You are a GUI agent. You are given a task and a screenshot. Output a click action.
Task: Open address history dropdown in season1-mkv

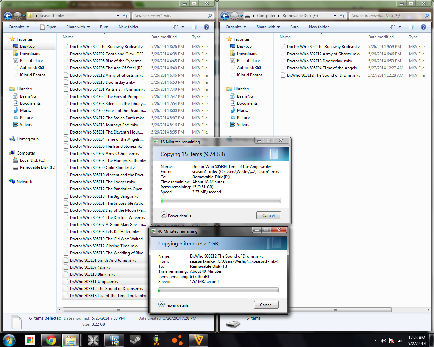(x=118, y=16)
